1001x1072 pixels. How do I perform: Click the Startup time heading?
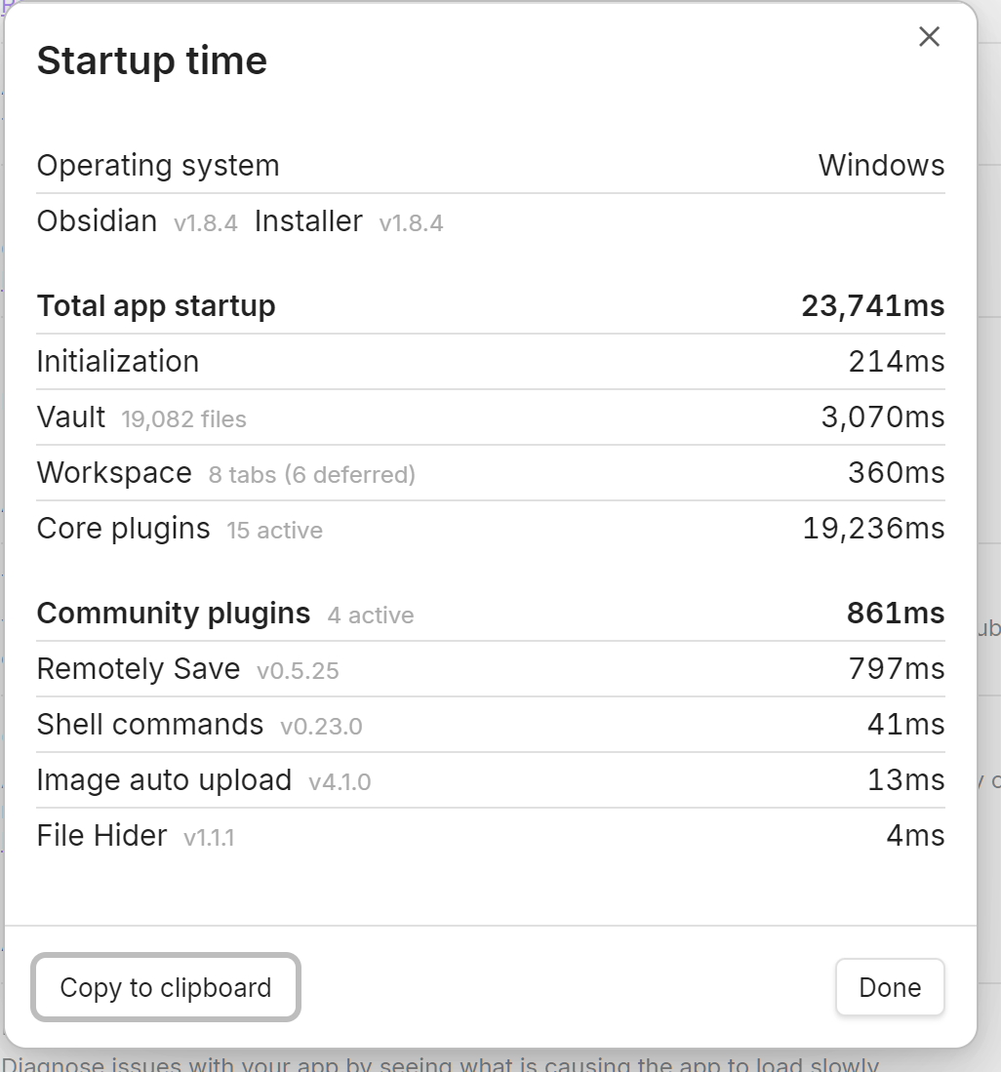[152, 60]
